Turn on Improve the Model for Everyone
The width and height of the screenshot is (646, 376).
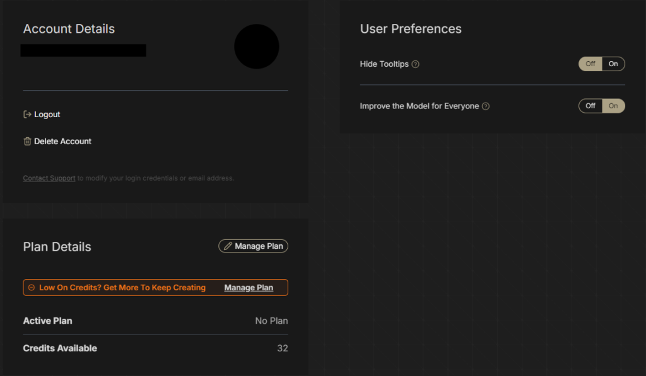pyautogui.click(x=613, y=106)
